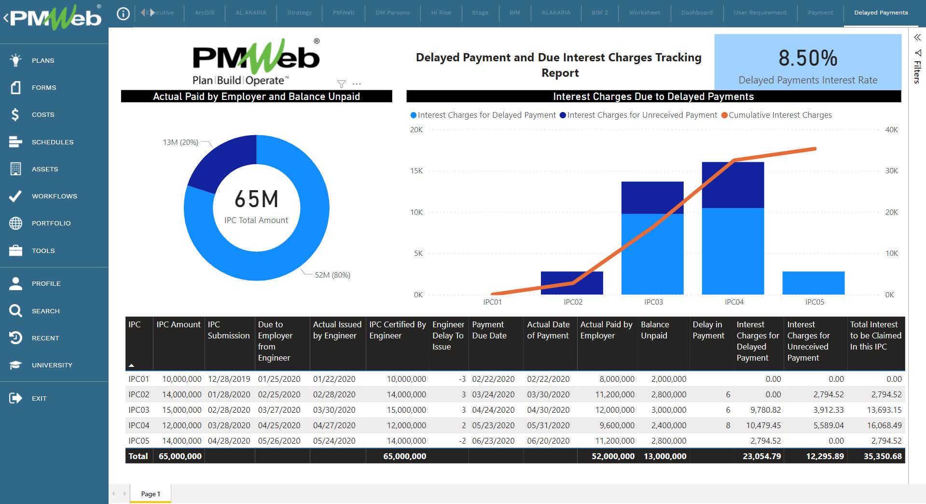
Task: Open the Strategy tab
Action: coord(299,13)
